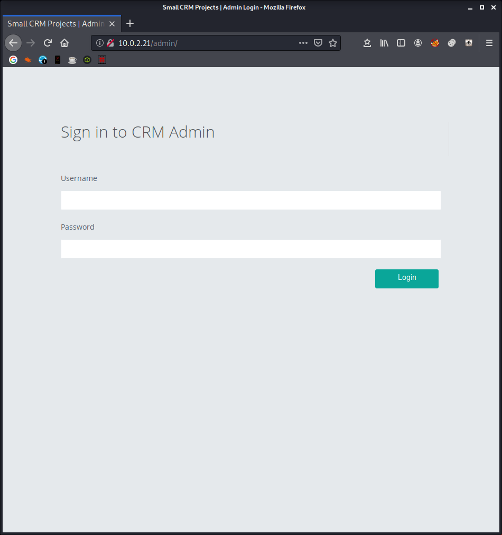Viewport: 502px width, 535px height.
Task: Open the Library bookshelf icon
Action: pos(384,43)
